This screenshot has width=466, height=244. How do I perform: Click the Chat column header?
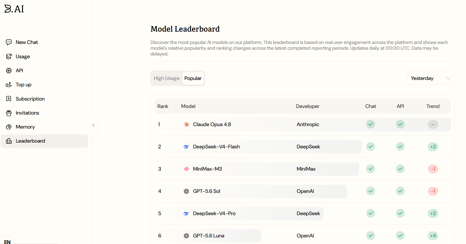click(x=371, y=106)
